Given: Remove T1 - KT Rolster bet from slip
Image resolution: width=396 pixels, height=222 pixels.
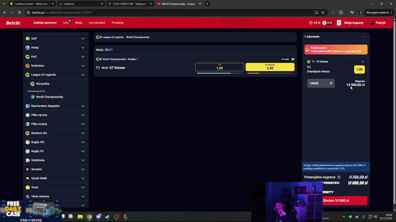Looking at the screenshot, I should (x=363, y=62).
